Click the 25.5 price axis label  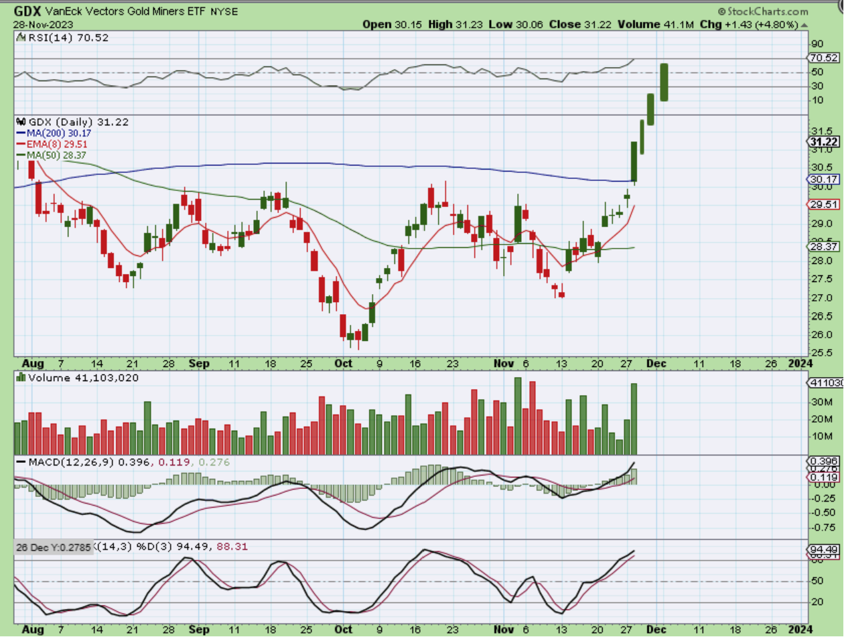[x=821, y=353]
